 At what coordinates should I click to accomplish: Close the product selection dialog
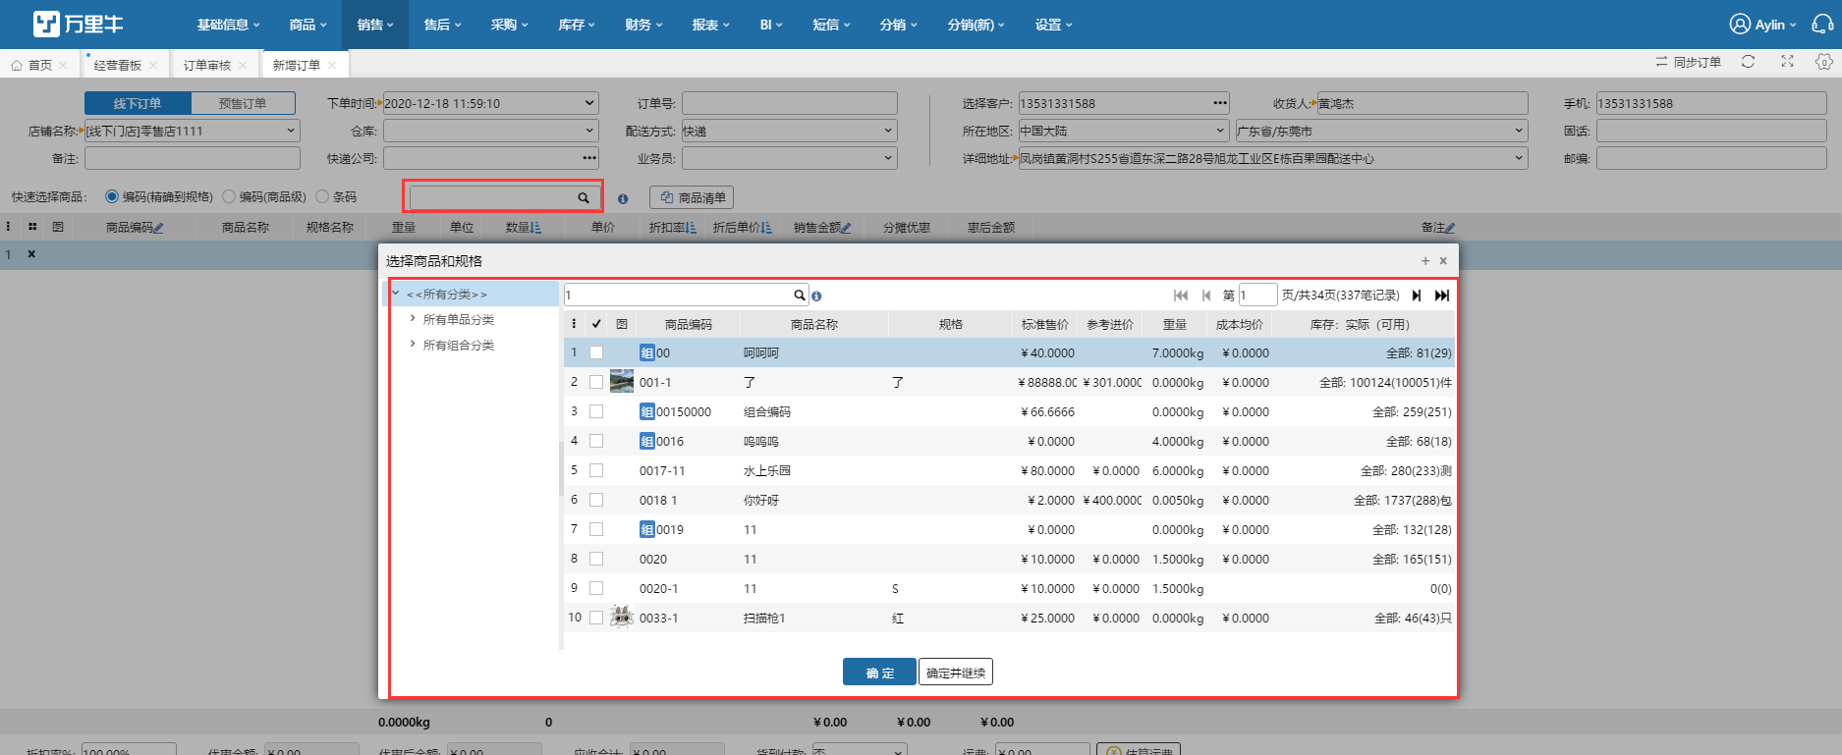click(x=1443, y=261)
